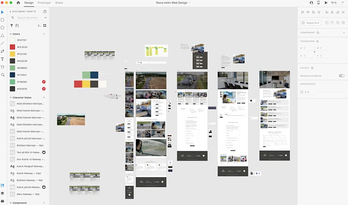Click the sort assets icon
The image size is (348, 205).
pyautogui.click(x=17, y=25)
